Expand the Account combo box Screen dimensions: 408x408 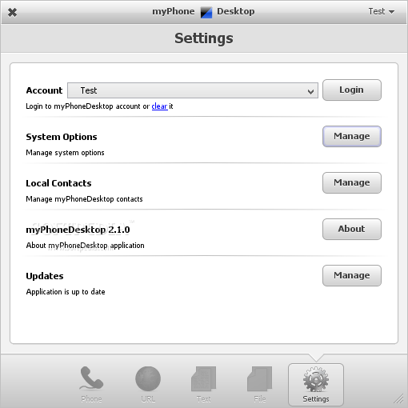point(193,90)
